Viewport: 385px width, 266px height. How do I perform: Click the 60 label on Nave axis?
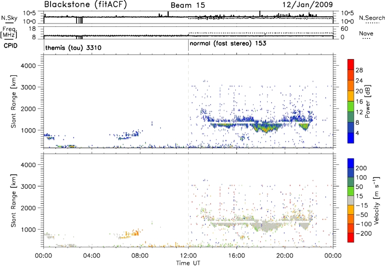(345, 29)
